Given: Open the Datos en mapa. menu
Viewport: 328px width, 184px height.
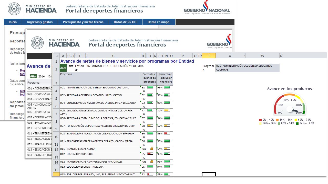Looking at the screenshot, I should [159, 22].
